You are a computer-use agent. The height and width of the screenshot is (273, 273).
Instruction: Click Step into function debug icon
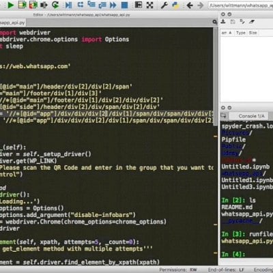91,4
